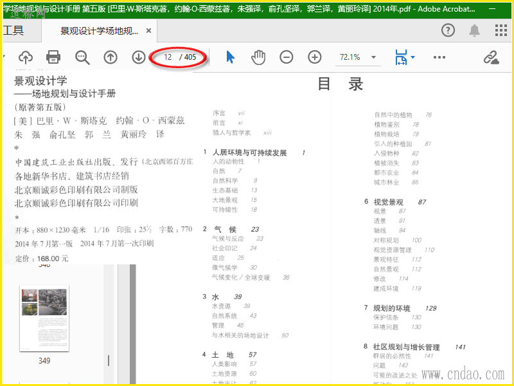Close the 景观设计学场地规... tab
The image size is (514, 386).
[148, 30]
